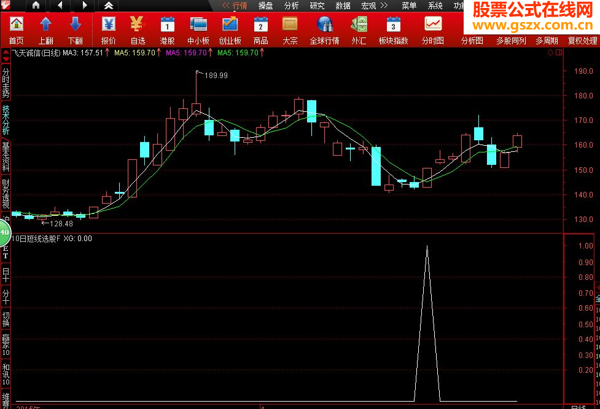Open the 中小板 board icon
This screenshot has height=409, width=600.
[x=198, y=30]
